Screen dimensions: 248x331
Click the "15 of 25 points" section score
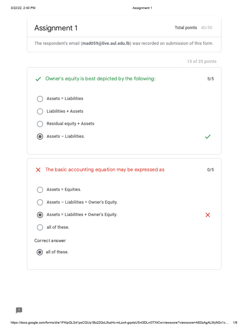pos(201,61)
